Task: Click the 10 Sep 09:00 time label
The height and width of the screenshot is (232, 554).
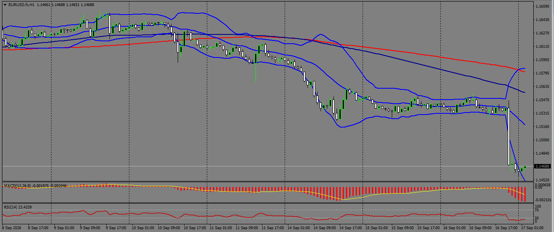Action: [x=169, y=228]
